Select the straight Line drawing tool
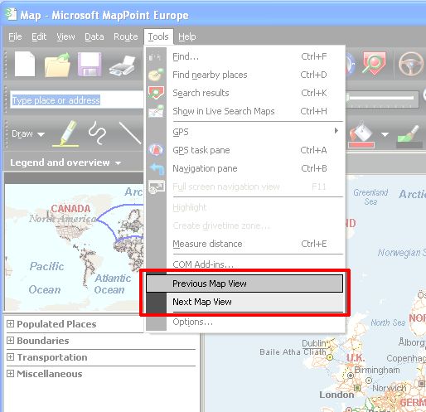Screen dimensions: 426x412 pos(130,133)
